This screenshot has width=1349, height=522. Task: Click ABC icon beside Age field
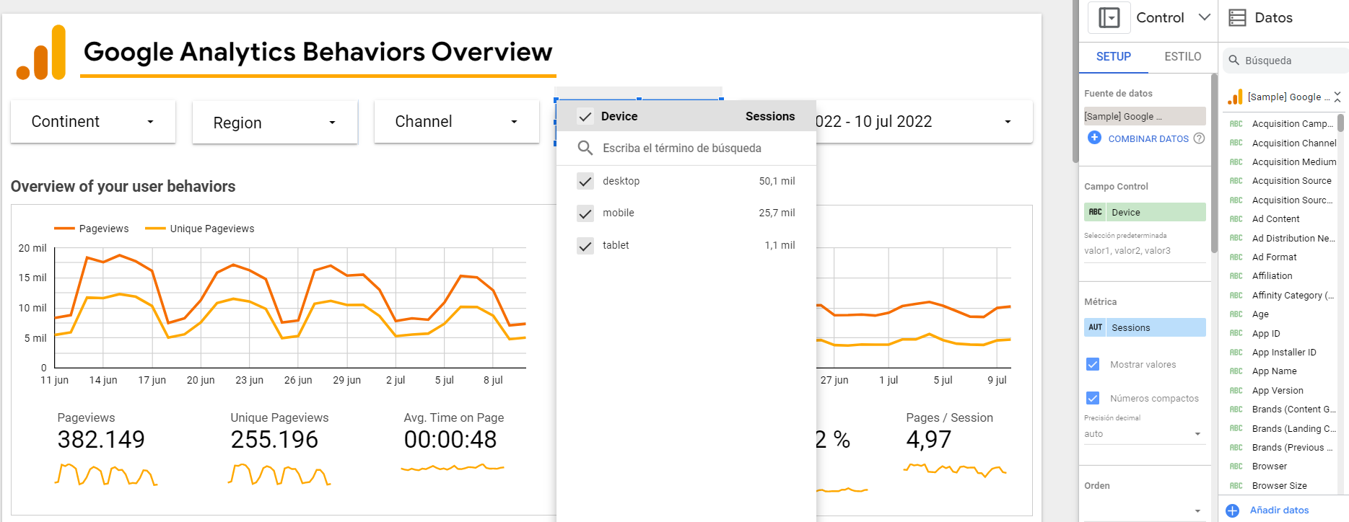(x=1236, y=314)
